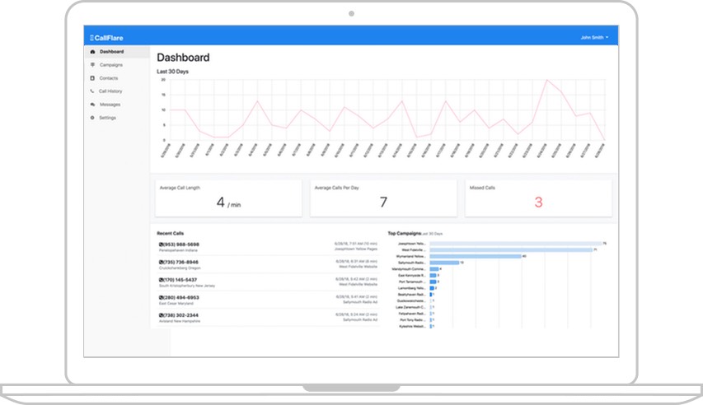Click the Lake Zanemouth campaign label
Image resolution: width=703 pixels, height=405 pixels.
pos(410,307)
